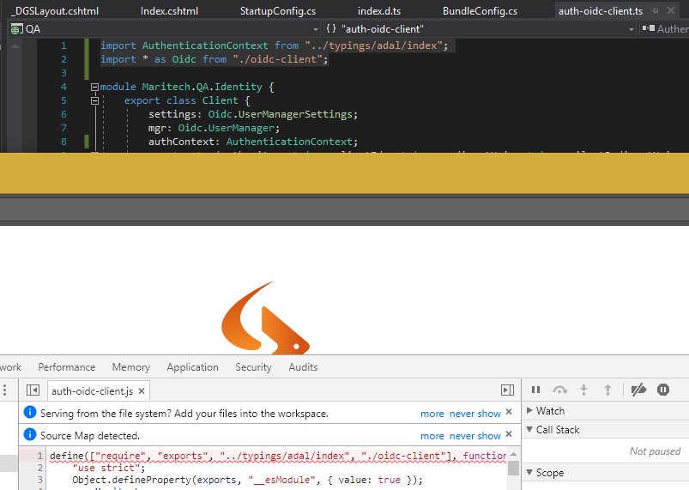Open the Security panel in DevTools
The height and width of the screenshot is (490, 689).
tap(253, 367)
